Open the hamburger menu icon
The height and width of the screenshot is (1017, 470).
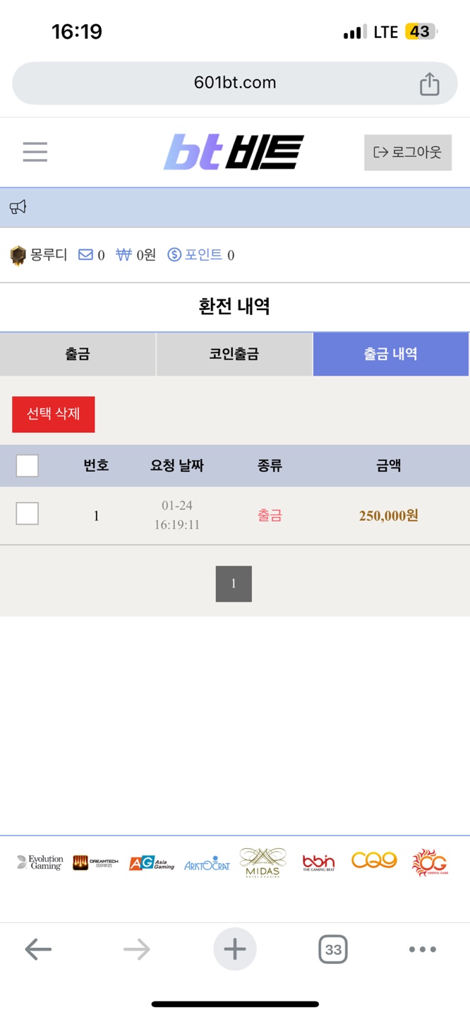pyautogui.click(x=35, y=152)
